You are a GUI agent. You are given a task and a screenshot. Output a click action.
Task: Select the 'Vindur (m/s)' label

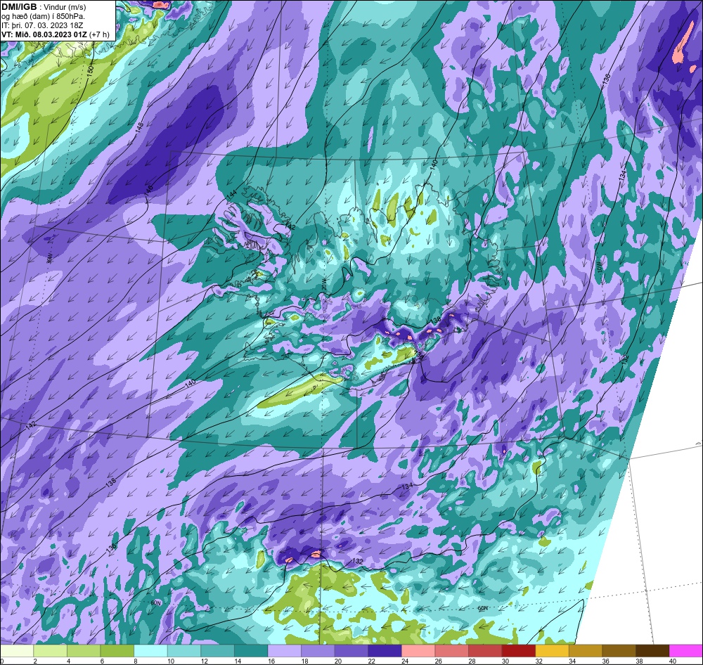pyautogui.click(x=65, y=7)
